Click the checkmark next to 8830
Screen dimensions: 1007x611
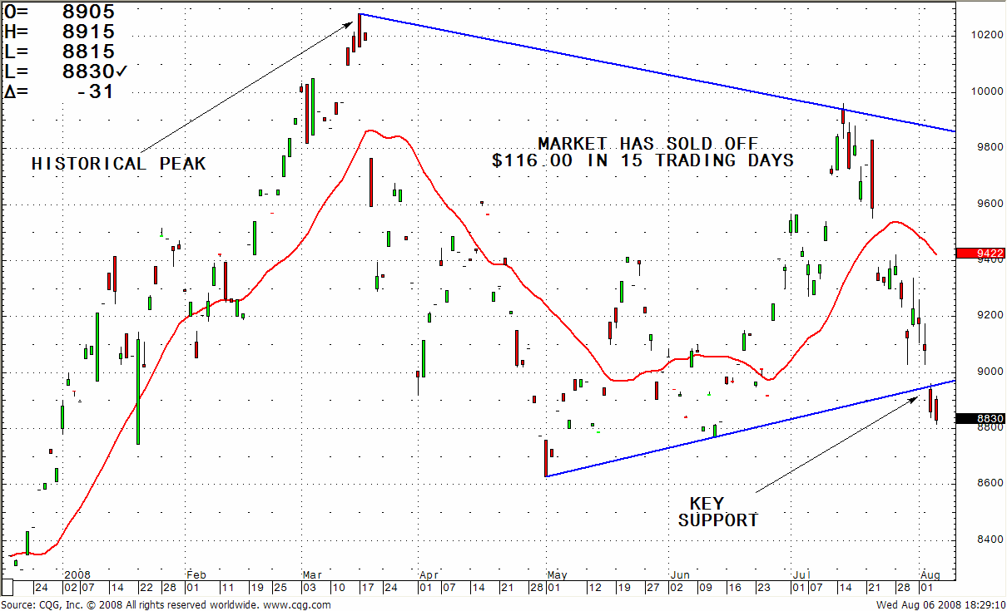123,71
